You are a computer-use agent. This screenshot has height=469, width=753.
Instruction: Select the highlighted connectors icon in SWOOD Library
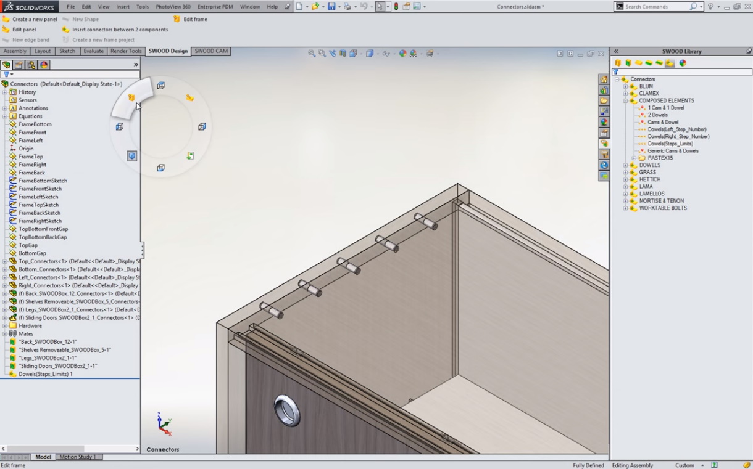(670, 63)
